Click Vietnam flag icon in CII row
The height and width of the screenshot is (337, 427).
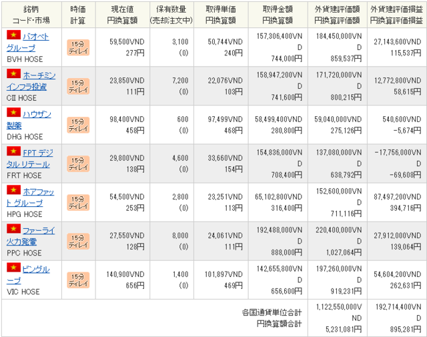[x=13, y=73]
